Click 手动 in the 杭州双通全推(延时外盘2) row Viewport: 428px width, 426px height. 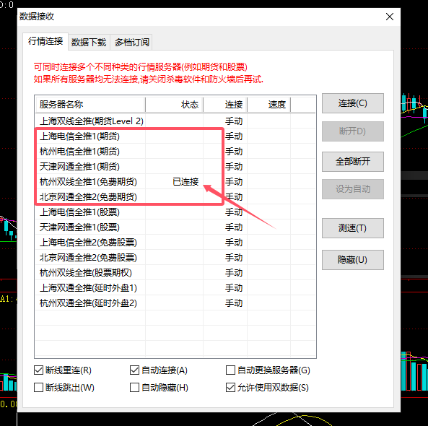tap(234, 303)
